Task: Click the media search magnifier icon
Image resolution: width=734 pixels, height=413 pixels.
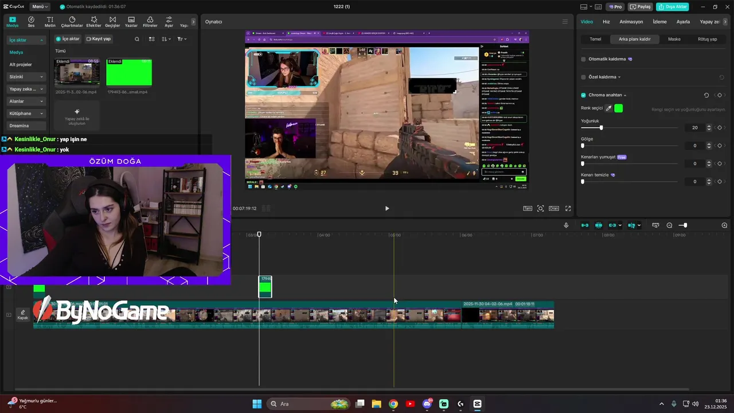Action: pyautogui.click(x=137, y=39)
